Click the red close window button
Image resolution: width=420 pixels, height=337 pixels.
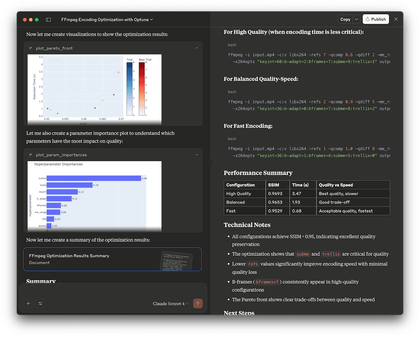point(25,20)
